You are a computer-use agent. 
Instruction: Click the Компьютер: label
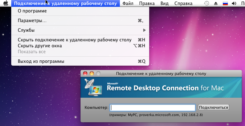[96, 107]
